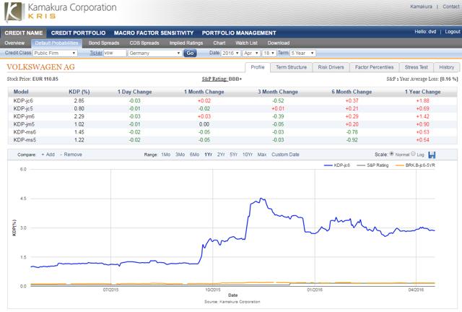Image resolution: width=462 pixels, height=312 pixels.
Task: Focus the ticker input field
Action: tap(115, 53)
